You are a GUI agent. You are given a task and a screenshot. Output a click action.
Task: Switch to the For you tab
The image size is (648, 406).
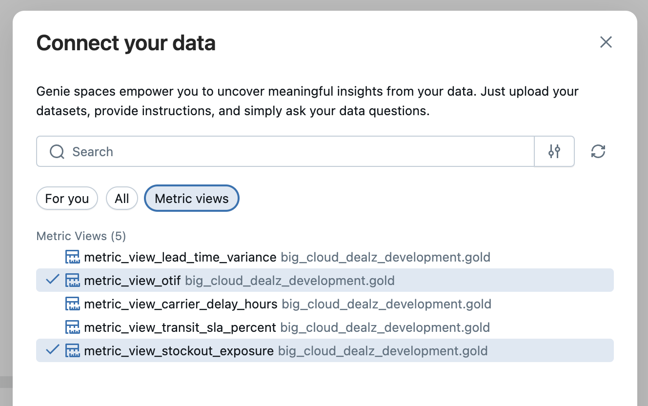point(67,199)
